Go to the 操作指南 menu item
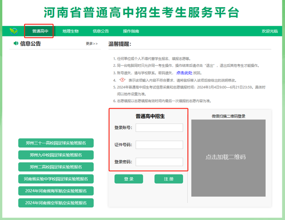This screenshot has width=285, height=220. pyautogui.click(x=131, y=31)
